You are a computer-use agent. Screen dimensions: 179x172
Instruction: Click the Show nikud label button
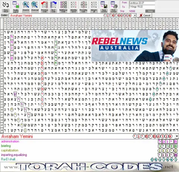(x=6, y=11)
